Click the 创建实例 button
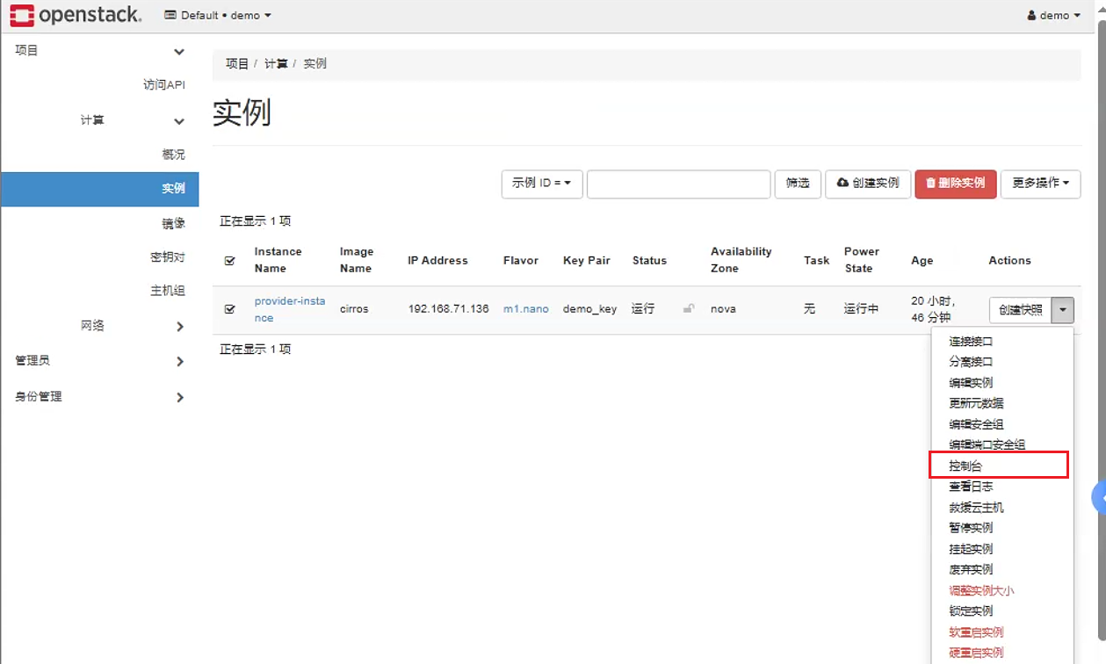Image resolution: width=1106 pixels, height=664 pixels. coord(868,184)
